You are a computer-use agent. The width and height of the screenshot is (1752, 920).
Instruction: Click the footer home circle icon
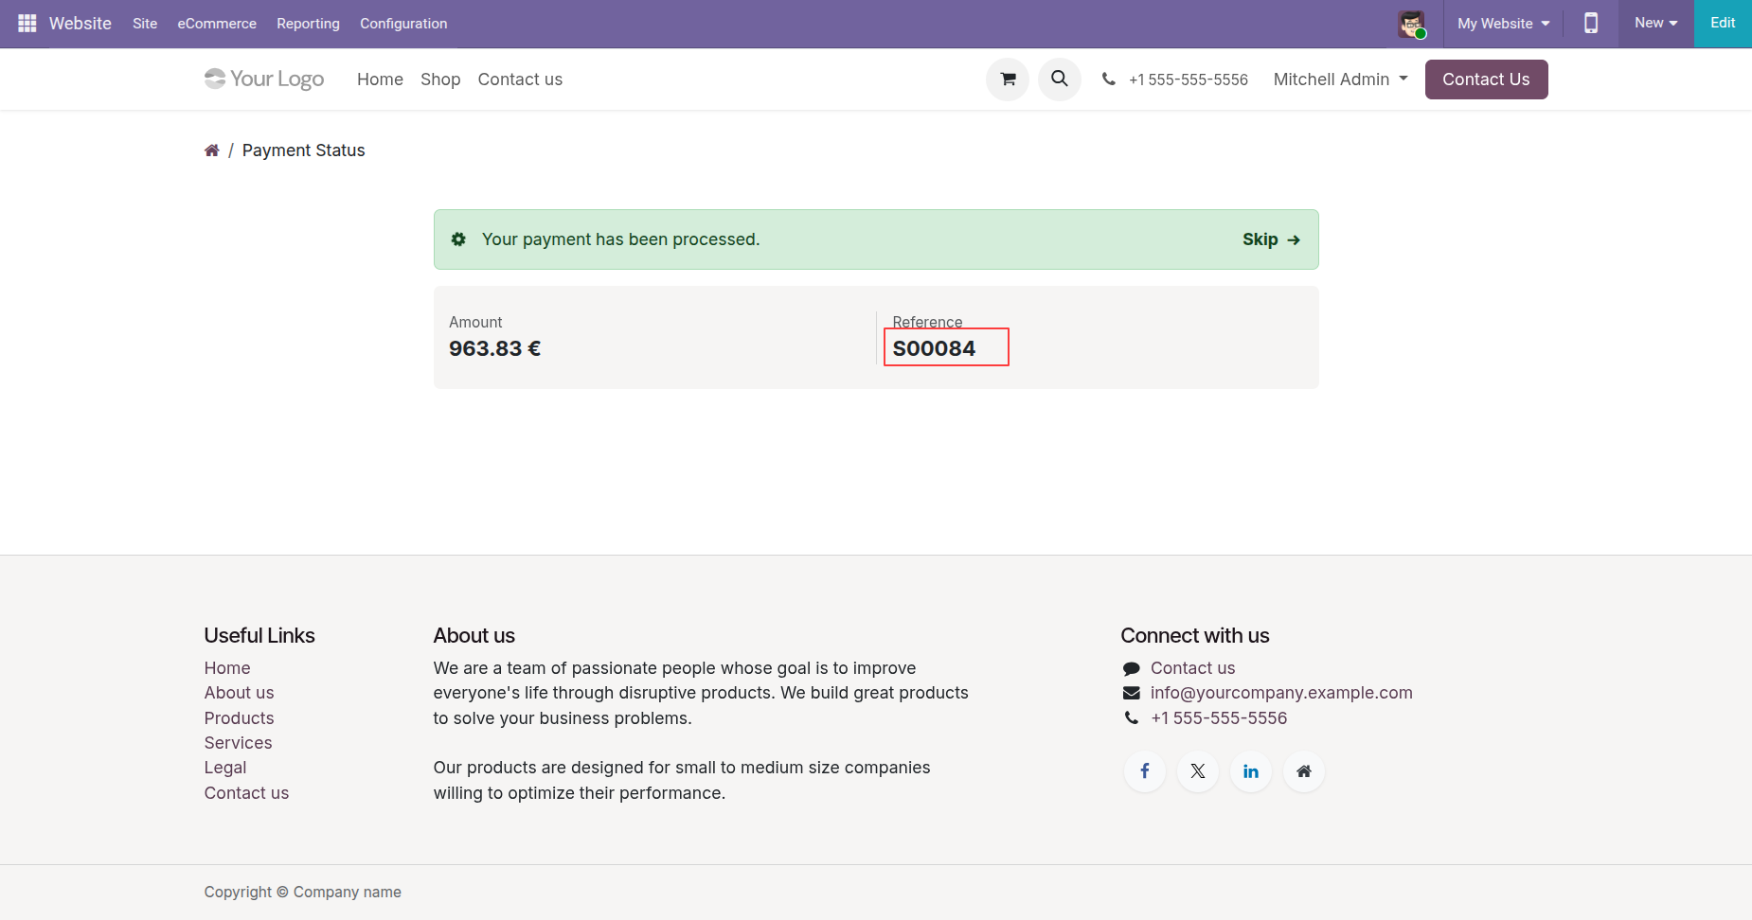(1304, 771)
